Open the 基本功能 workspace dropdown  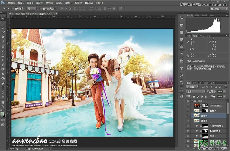[x=219, y=9]
